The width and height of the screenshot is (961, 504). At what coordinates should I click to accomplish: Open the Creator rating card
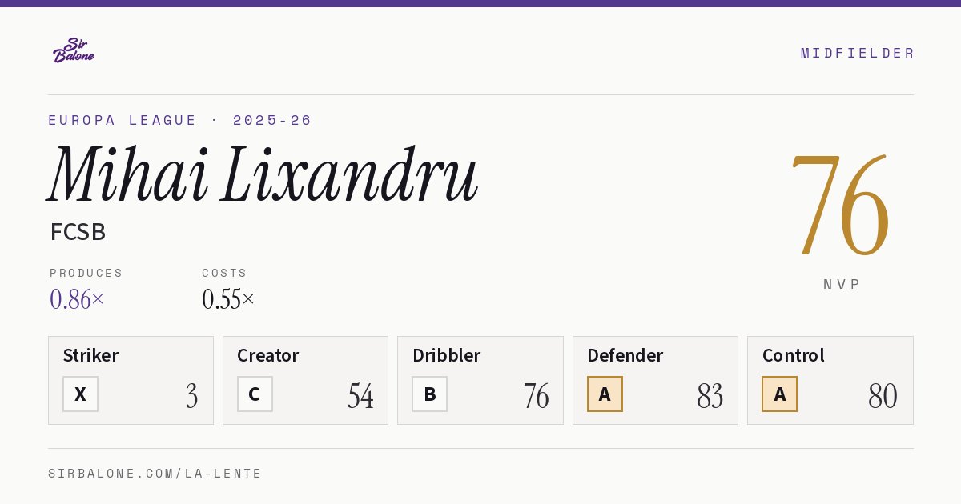[305, 380]
